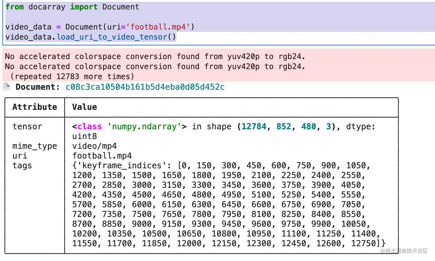Click keyframe index 4050
This screenshot has width=435, height=261.
pyautogui.click(x=351, y=185)
